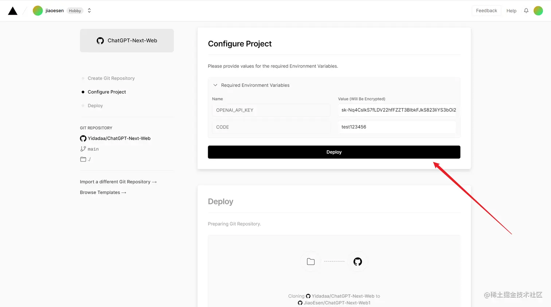
Task: Open the notifications bell
Action: point(526,11)
